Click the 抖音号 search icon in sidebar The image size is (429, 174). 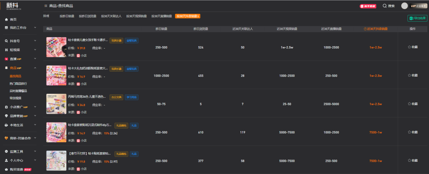click(6, 41)
